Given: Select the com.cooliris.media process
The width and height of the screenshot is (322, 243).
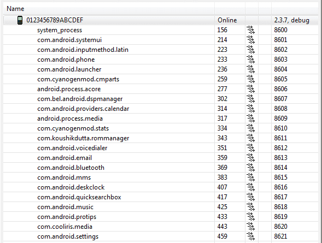Looking at the screenshot, I should [65, 227].
